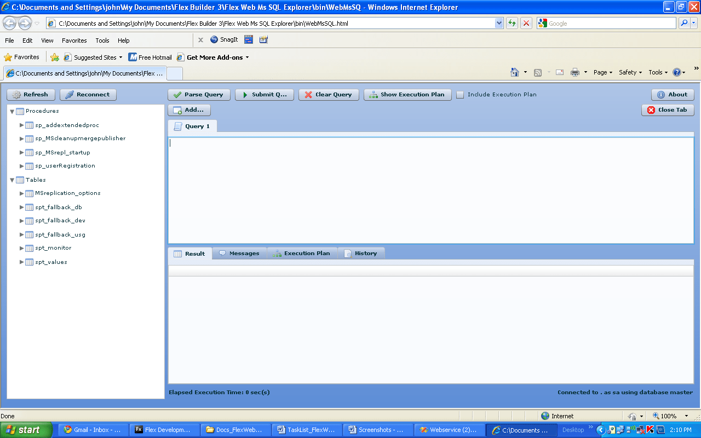Click the Print icon in command bar
Image resolution: width=701 pixels, height=438 pixels.
tap(575, 72)
